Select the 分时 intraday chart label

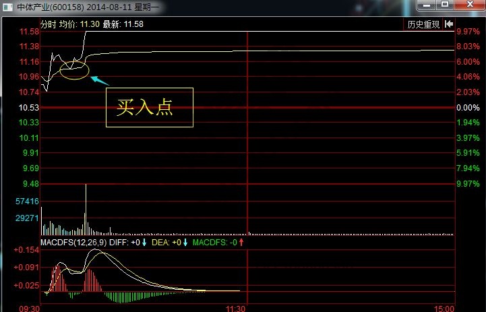click(49, 24)
